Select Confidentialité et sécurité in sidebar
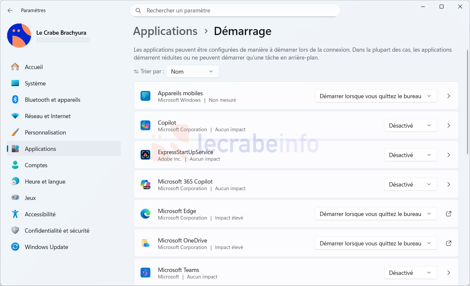The height and width of the screenshot is (286, 470). click(x=57, y=231)
